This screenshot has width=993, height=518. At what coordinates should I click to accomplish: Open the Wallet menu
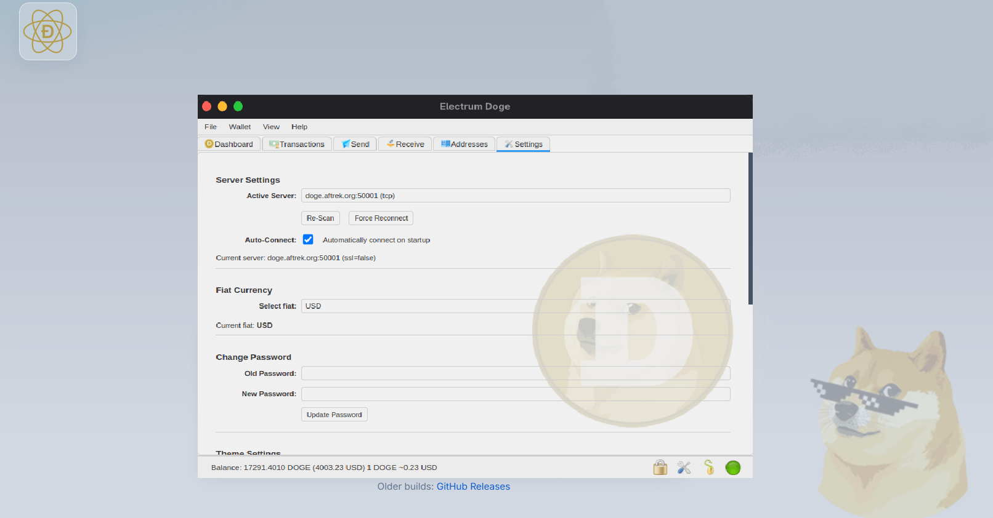tap(240, 127)
